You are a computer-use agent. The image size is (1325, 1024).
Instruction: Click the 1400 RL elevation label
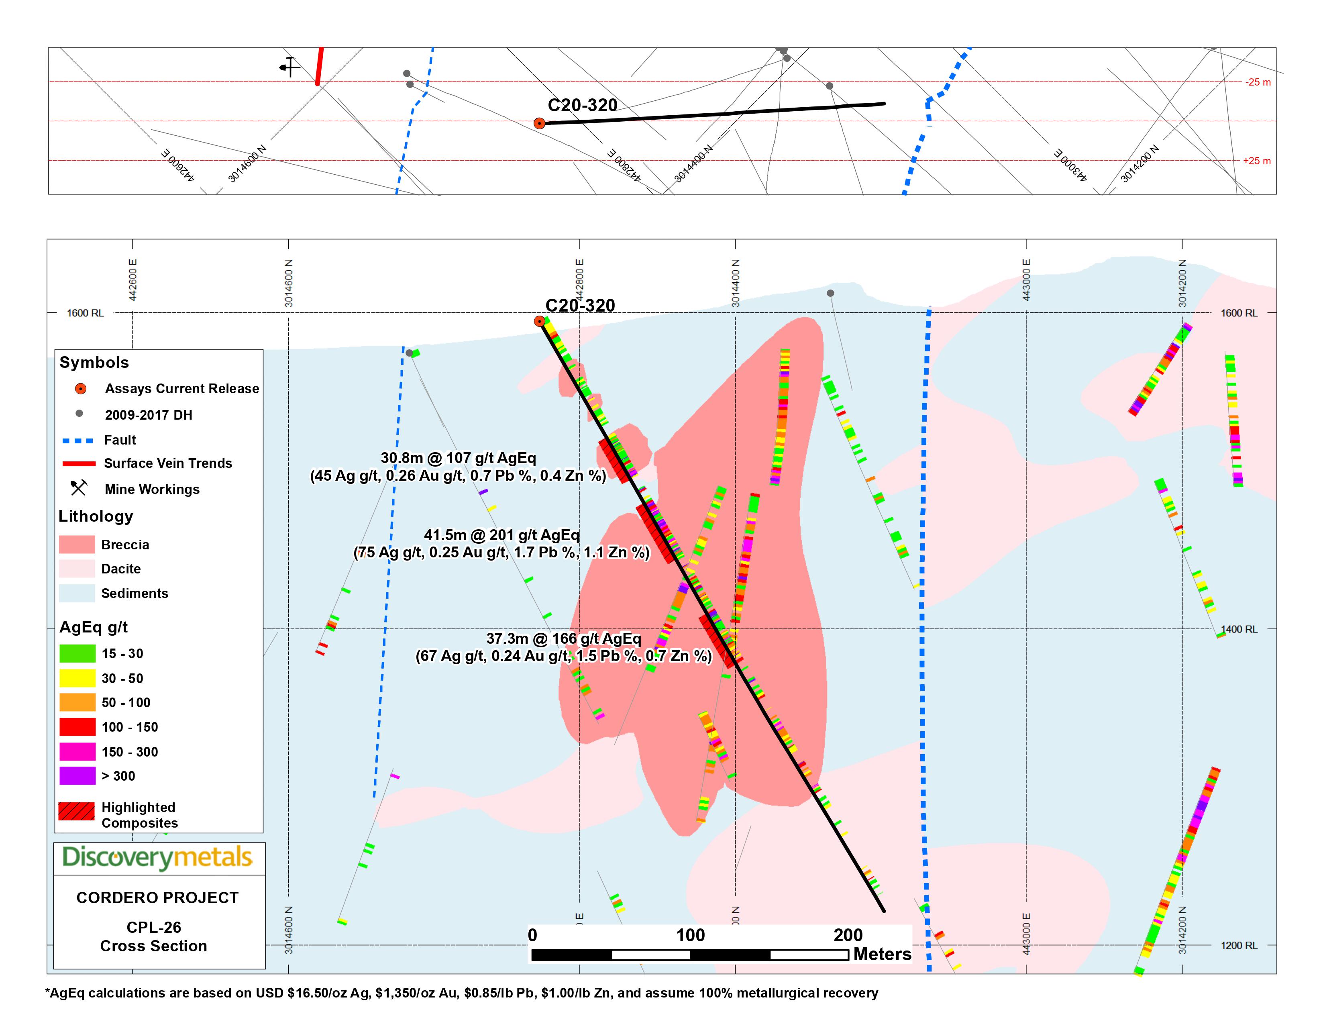coord(1239,629)
